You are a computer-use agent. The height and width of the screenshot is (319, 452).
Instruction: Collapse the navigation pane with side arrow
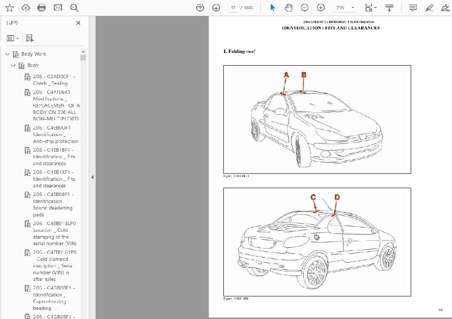(92, 177)
